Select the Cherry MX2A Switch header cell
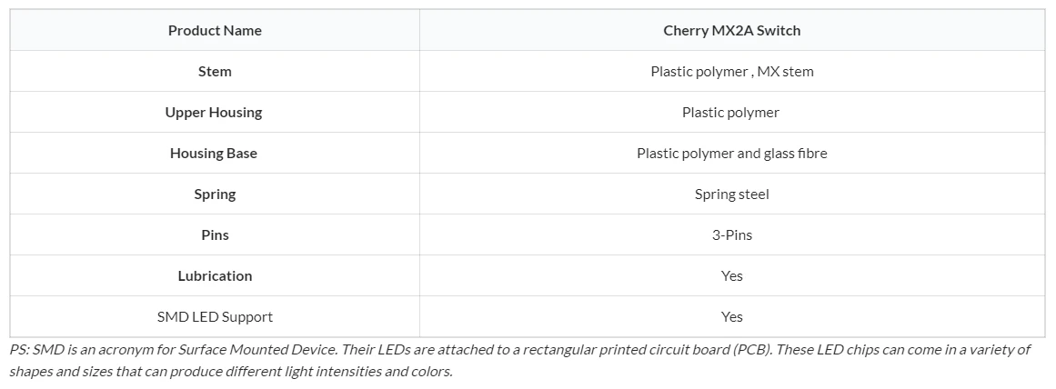 click(x=732, y=30)
